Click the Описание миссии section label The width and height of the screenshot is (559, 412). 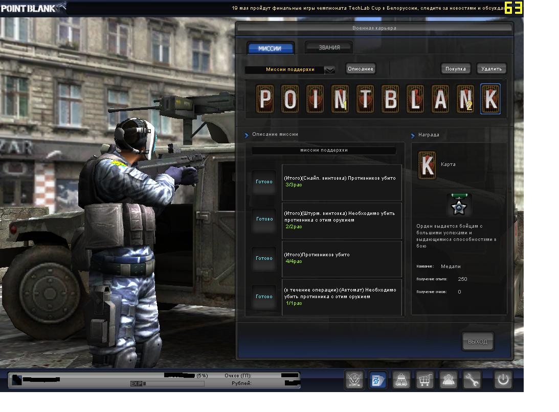(x=275, y=134)
